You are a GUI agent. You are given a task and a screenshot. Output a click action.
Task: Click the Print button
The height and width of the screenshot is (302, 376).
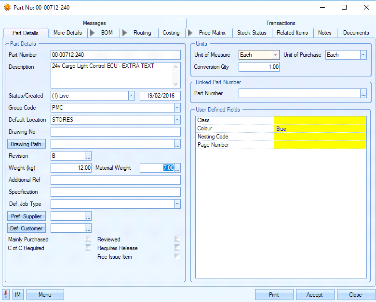pos(274,295)
